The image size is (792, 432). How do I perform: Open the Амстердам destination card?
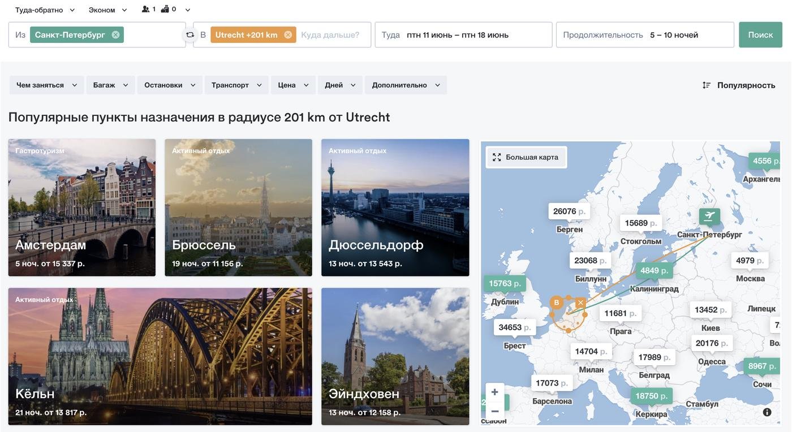click(81, 208)
